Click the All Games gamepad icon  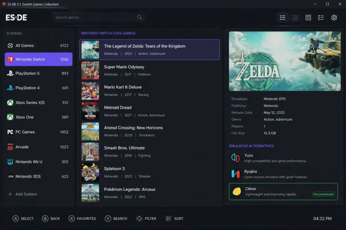(x=10, y=45)
